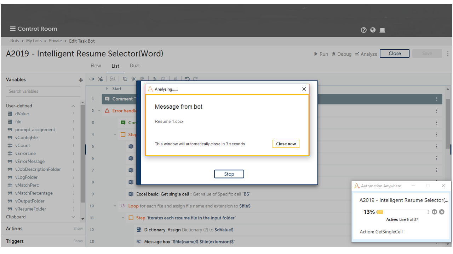The image size is (453, 254).
Task: Click the Save button
Action: pos(427,54)
